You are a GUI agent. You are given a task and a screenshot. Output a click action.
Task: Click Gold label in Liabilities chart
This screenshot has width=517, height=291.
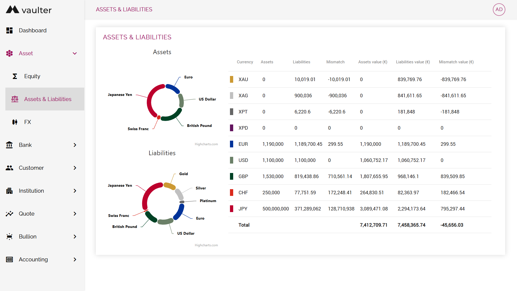[184, 174]
